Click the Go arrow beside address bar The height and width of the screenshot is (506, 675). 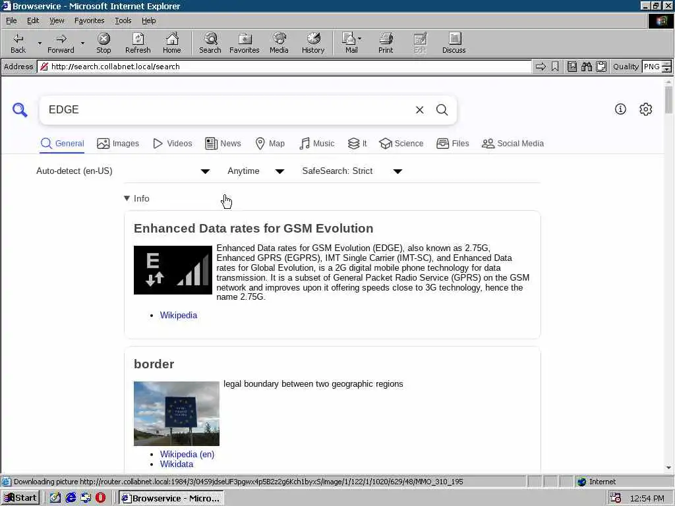click(x=541, y=67)
